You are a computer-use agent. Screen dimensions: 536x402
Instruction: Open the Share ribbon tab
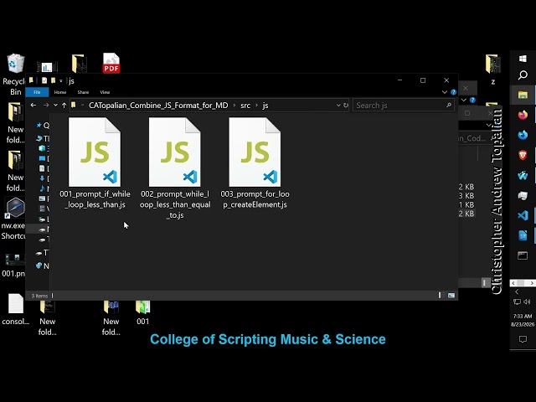coord(83,92)
